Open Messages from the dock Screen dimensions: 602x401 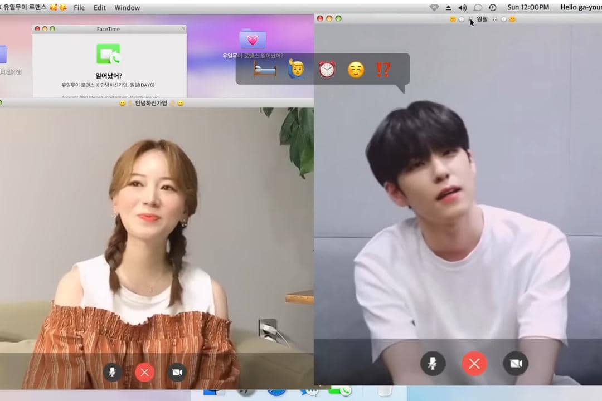(309, 390)
